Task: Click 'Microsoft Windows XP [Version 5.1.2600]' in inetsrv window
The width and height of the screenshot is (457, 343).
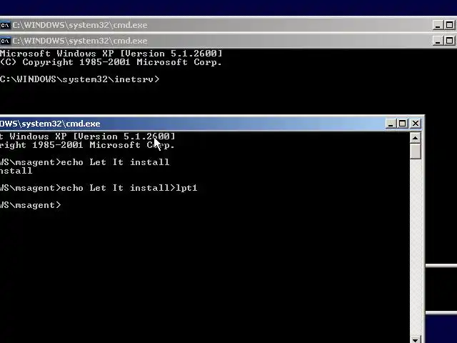Action: (x=111, y=54)
